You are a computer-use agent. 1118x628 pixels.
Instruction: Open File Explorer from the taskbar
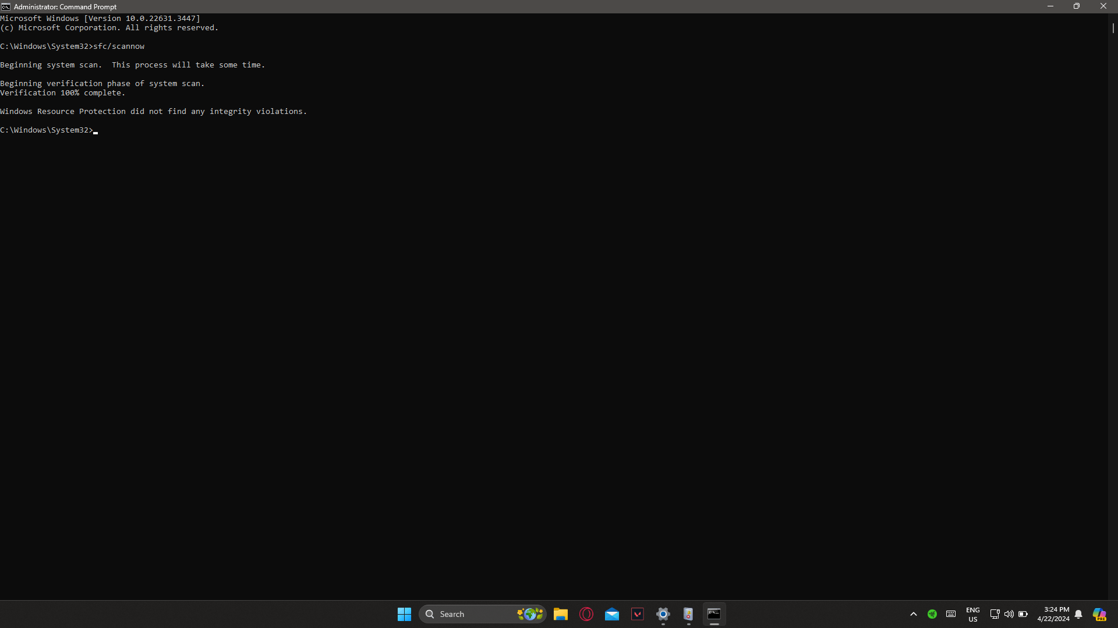coord(560,614)
